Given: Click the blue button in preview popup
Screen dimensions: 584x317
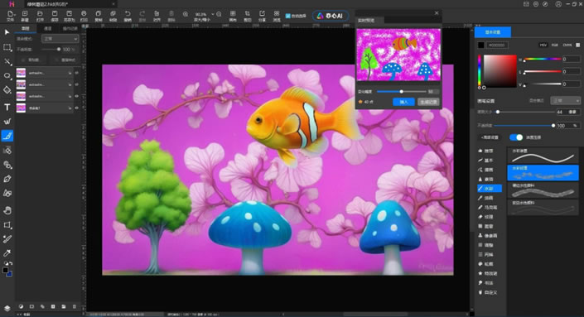Looking at the screenshot, I should coord(403,102).
